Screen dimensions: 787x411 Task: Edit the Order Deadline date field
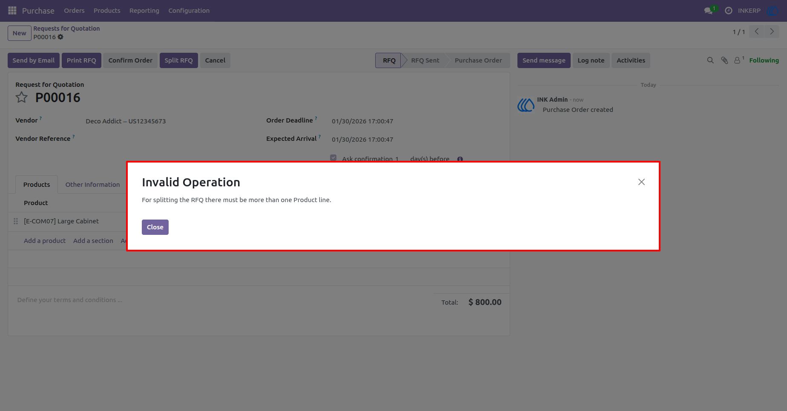[x=362, y=121]
